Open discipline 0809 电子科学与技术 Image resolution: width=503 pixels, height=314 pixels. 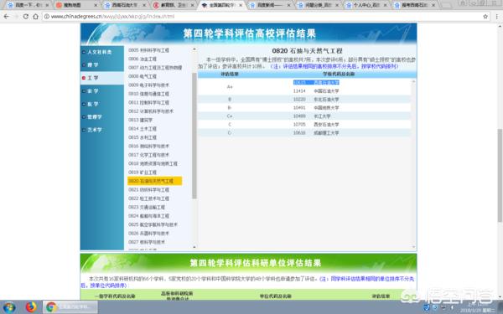148,85
